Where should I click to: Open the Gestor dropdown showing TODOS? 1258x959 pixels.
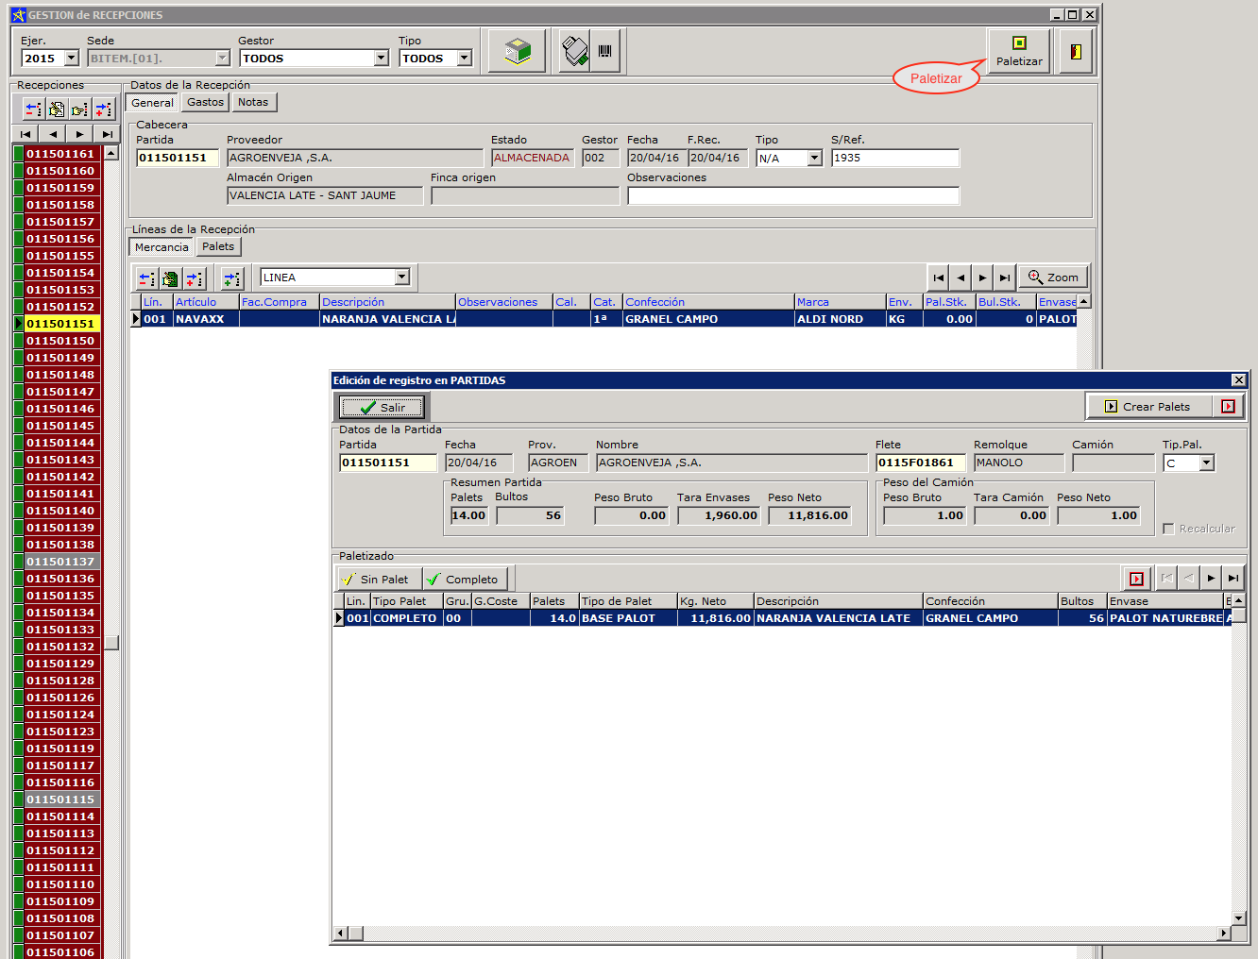pyautogui.click(x=381, y=59)
